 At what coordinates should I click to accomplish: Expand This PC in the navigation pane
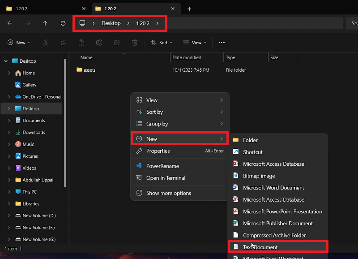9,192
